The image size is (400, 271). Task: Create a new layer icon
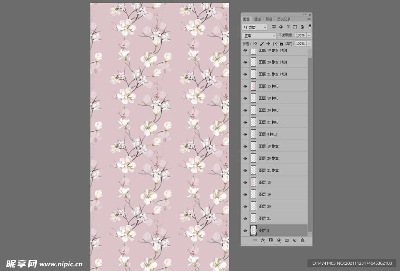tap(295, 240)
